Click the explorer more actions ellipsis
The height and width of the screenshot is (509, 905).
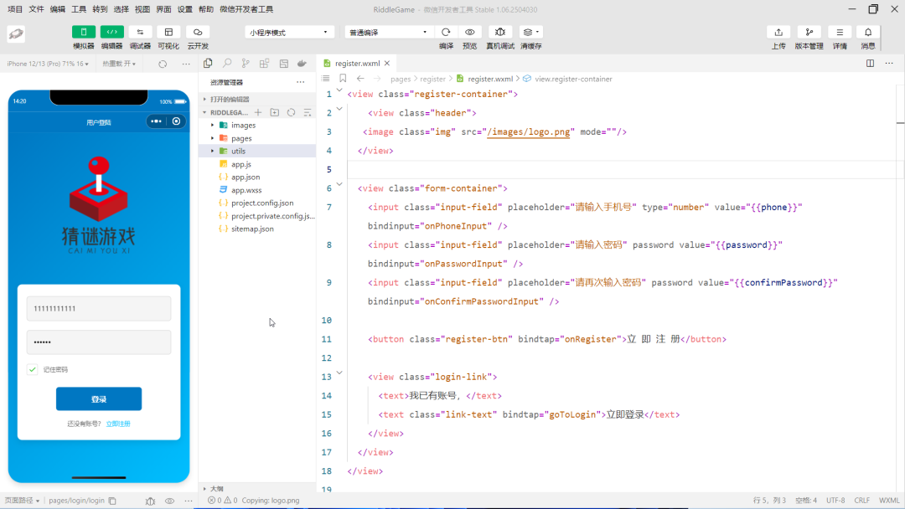click(x=301, y=82)
